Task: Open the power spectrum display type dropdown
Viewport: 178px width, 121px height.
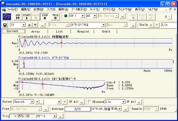Action: 103,25
